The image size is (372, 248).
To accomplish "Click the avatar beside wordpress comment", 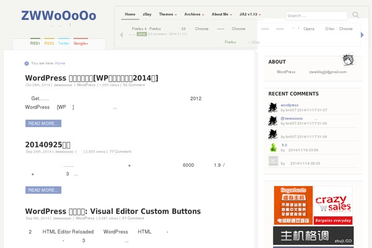I will pos(273,107).
